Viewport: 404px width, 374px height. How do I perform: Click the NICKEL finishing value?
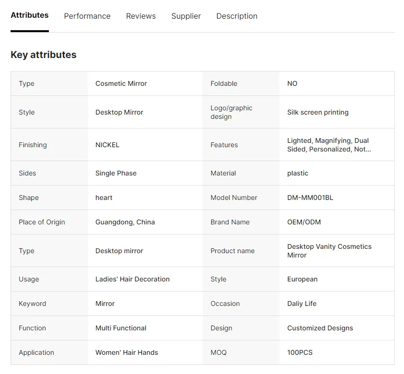pyautogui.click(x=107, y=145)
